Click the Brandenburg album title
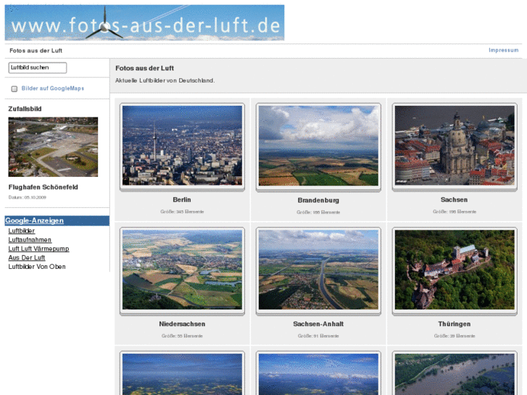The height and width of the screenshot is (395, 527). coord(318,200)
